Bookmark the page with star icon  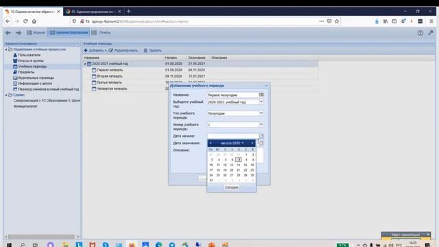coord(337,21)
